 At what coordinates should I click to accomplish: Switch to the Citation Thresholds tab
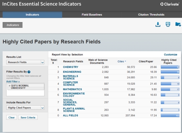pyautogui.click(x=151, y=15)
